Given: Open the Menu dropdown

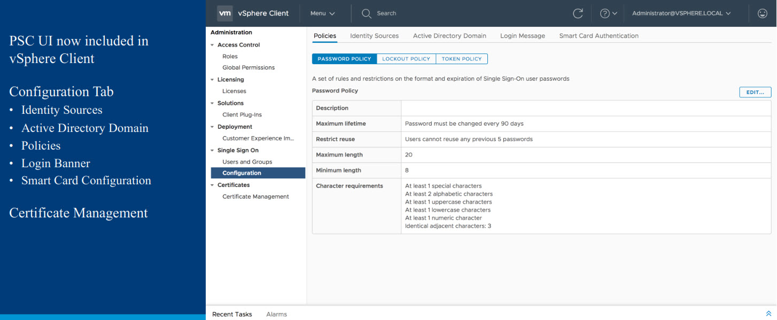Looking at the screenshot, I should [323, 13].
